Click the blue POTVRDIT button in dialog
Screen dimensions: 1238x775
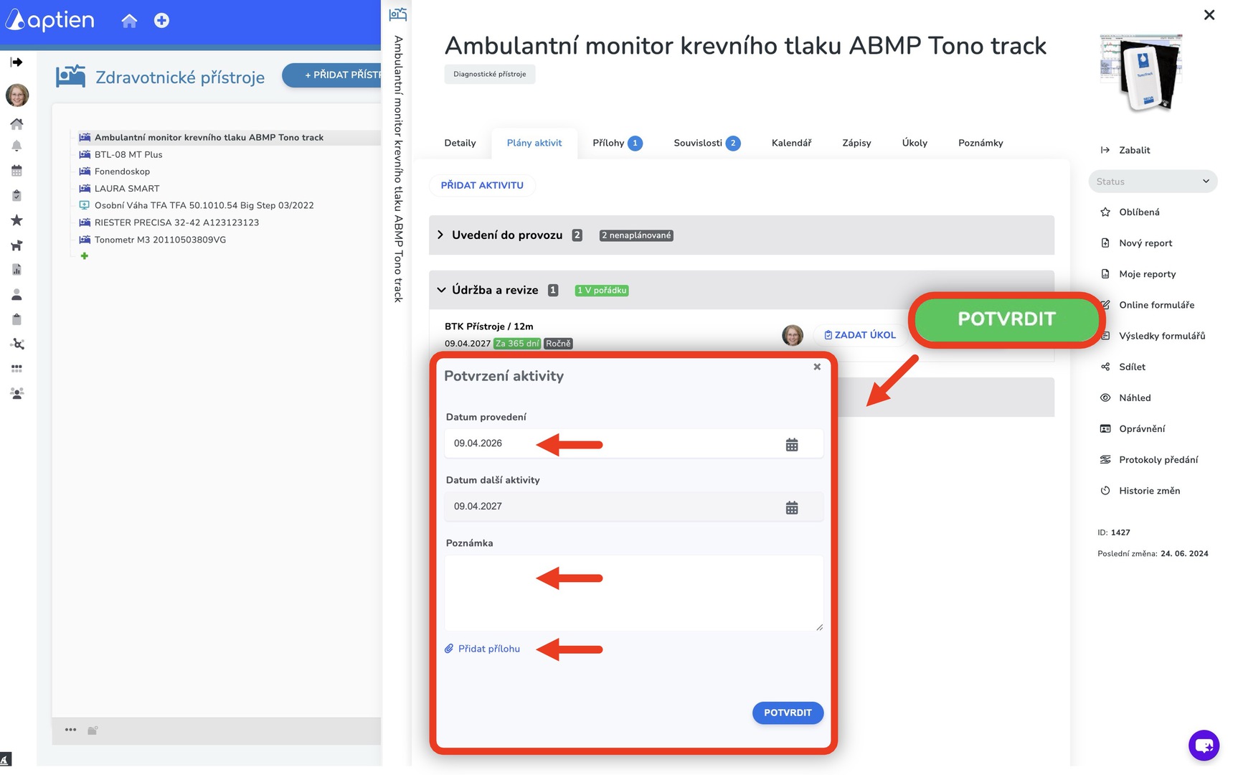click(787, 713)
